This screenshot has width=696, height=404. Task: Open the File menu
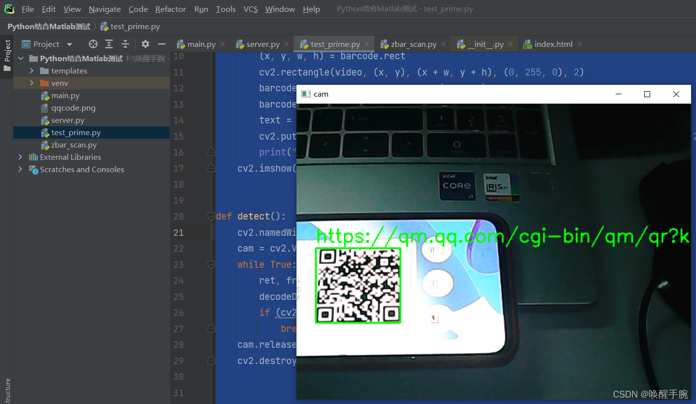coord(28,9)
